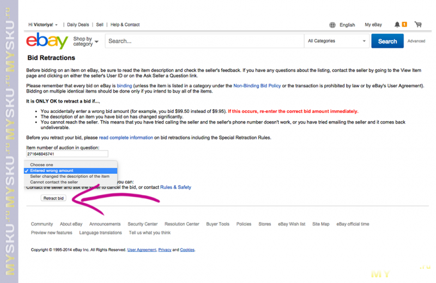Open the All Categories dropdown
Viewport: 436px width, 283px height.
[x=337, y=41]
